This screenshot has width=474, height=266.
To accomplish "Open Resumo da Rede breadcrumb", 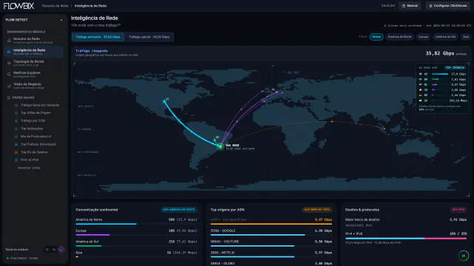I will (55, 6).
